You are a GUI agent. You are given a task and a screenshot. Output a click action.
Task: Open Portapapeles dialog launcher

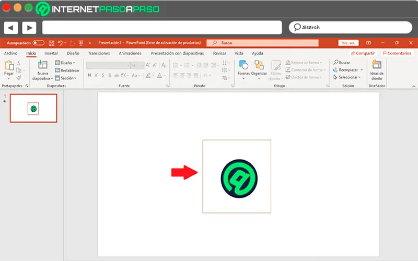coord(27,86)
